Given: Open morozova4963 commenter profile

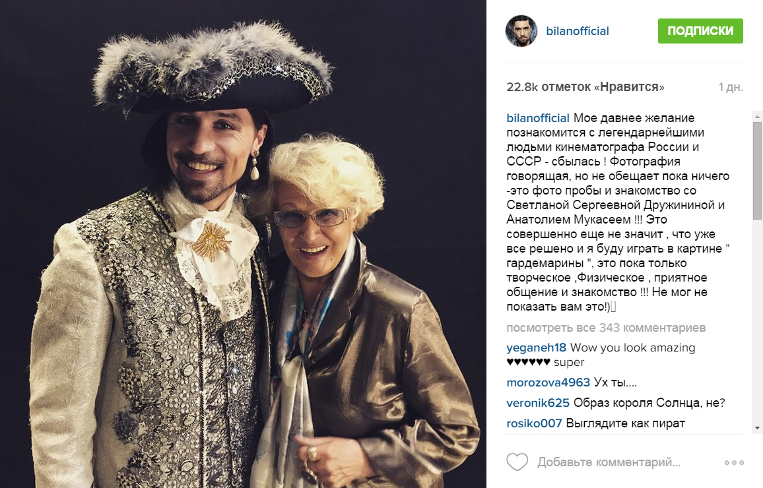Looking at the screenshot, I should (x=548, y=382).
